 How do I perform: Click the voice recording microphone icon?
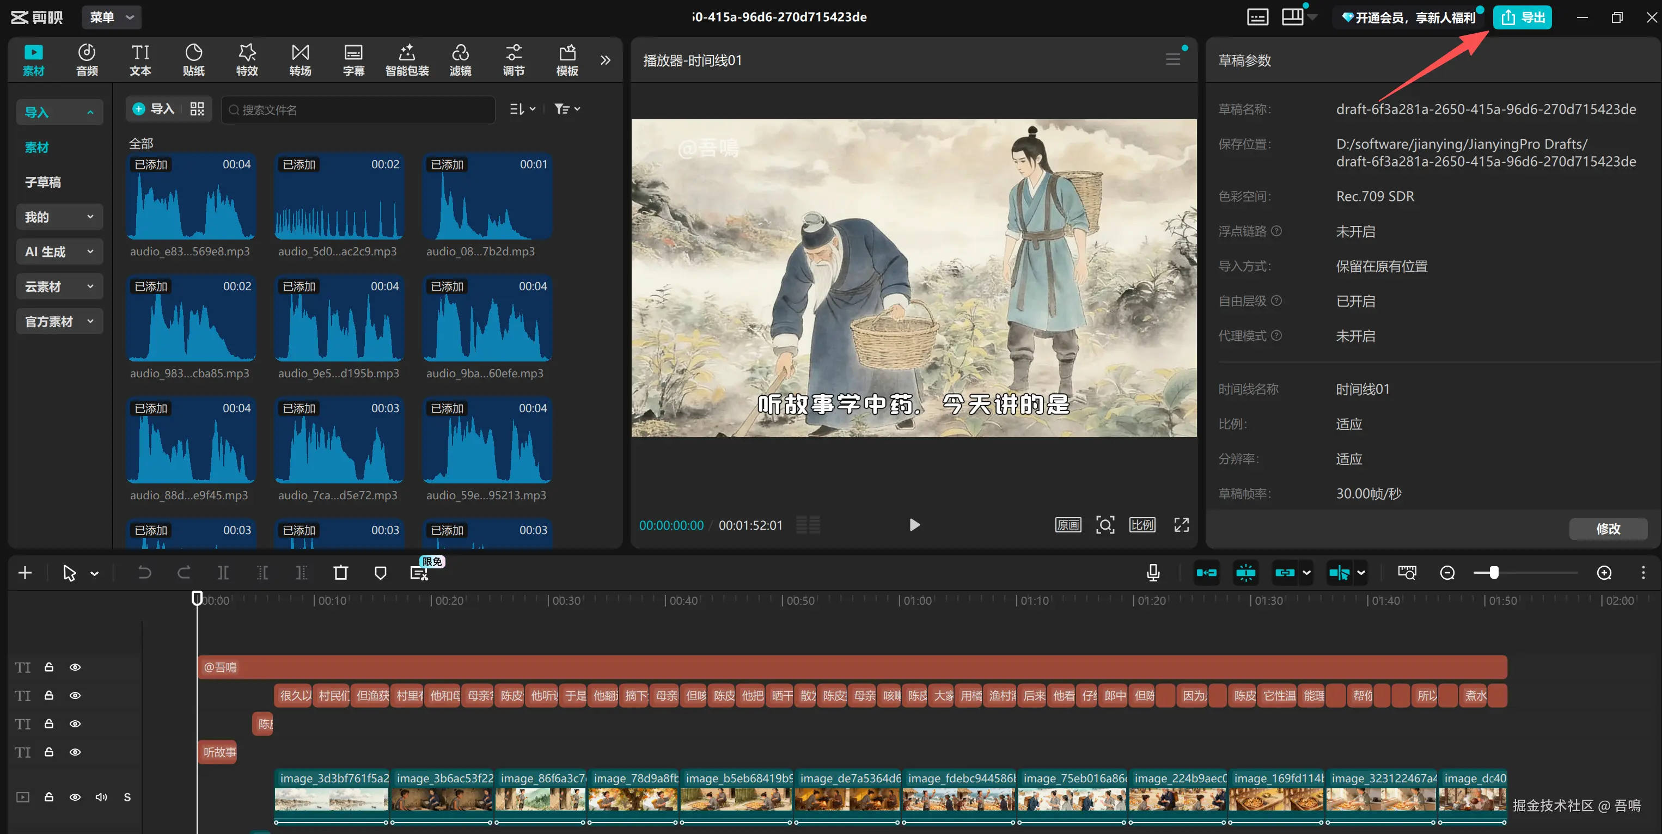click(x=1153, y=573)
